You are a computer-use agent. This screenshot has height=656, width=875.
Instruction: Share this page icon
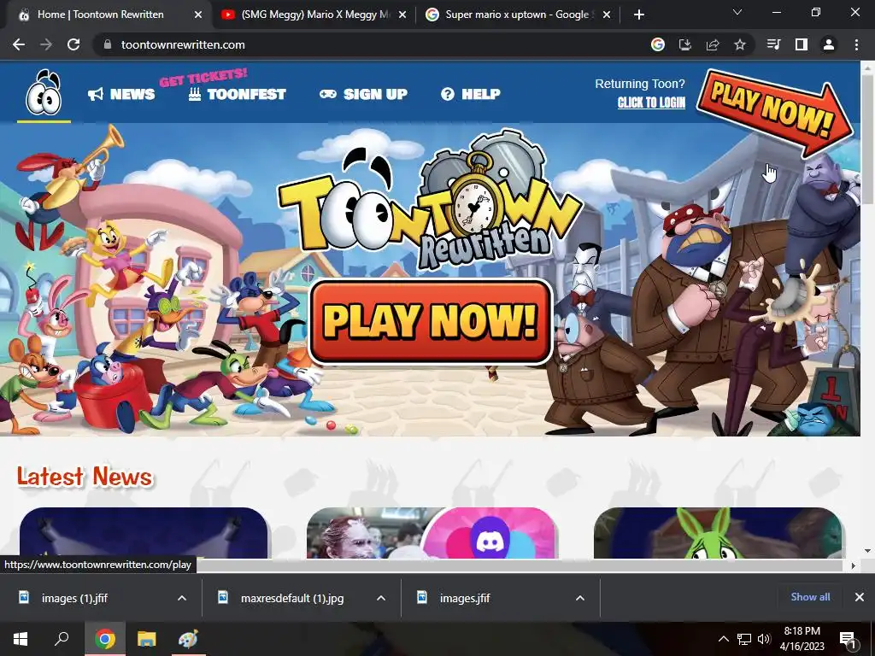pos(713,44)
